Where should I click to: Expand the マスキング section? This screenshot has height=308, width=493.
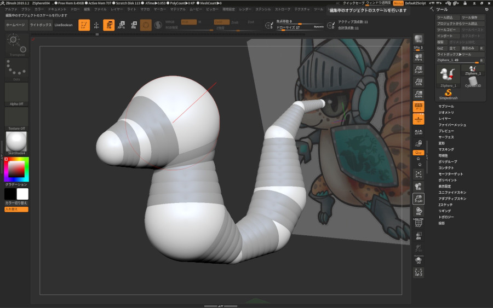[x=446, y=149]
